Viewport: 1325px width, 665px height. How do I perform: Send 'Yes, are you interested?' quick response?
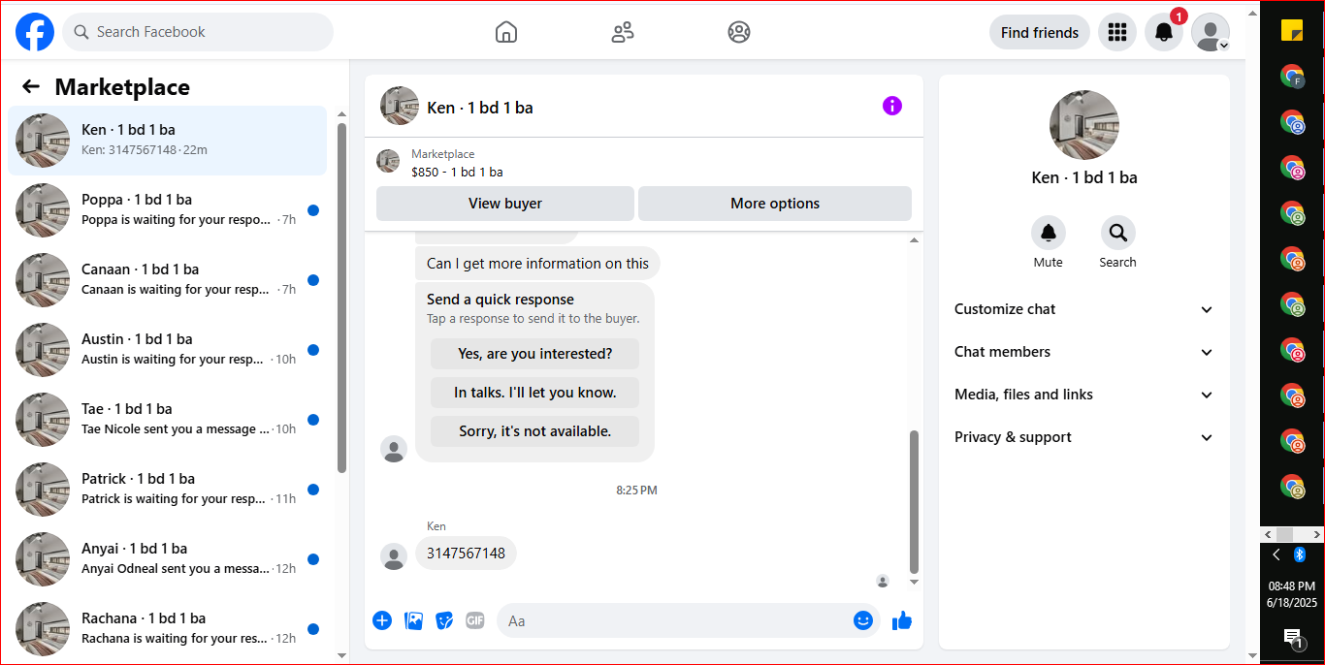(535, 354)
